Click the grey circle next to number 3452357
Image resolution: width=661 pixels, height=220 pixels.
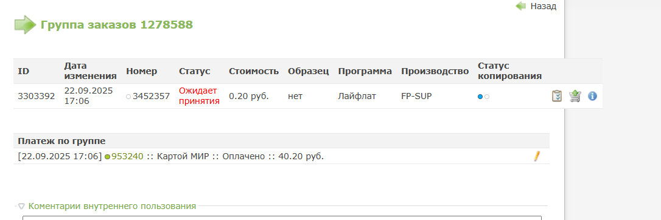pos(128,97)
